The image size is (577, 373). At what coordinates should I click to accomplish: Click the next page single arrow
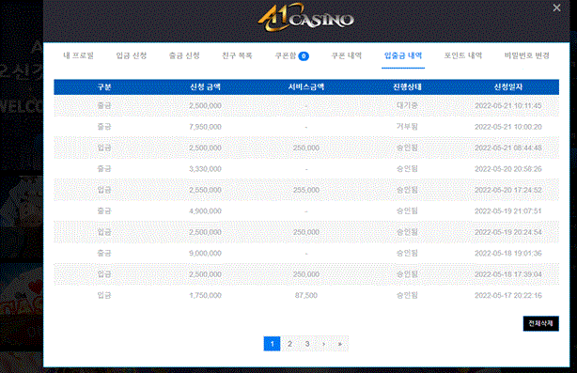point(324,344)
